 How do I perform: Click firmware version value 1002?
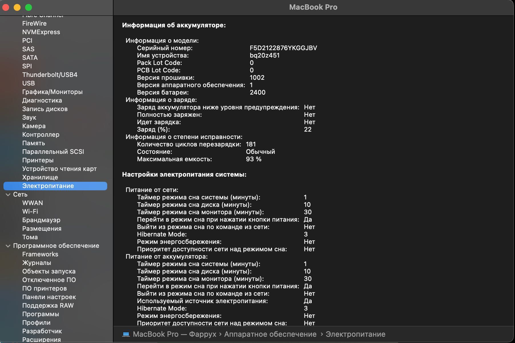pyautogui.click(x=257, y=77)
